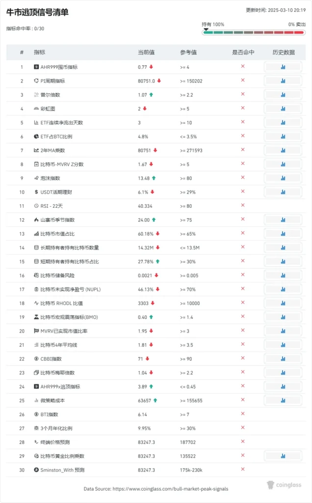
Task: Open history chart for 比特币 RHODL 比值
Action: 283,303
